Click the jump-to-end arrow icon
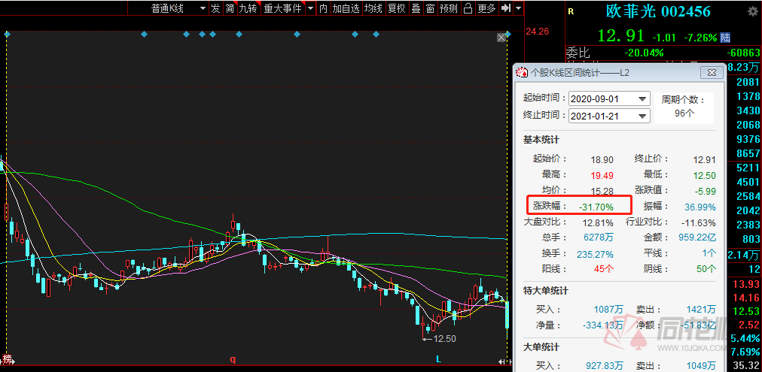The image size is (762, 372). [x=505, y=8]
